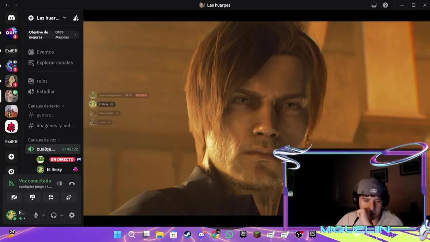Toggle microphone mute

coord(36,215)
